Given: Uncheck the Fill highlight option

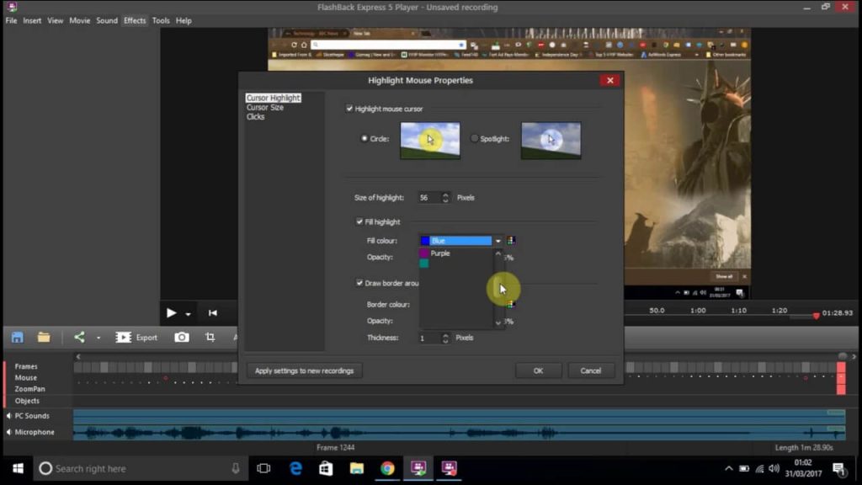Looking at the screenshot, I should point(359,221).
